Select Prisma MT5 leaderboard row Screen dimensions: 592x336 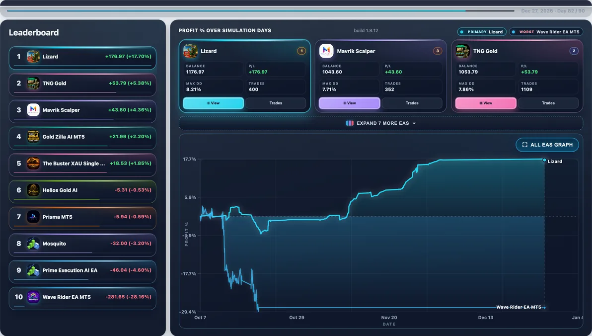pyautogui.click(x=82, y=219)
